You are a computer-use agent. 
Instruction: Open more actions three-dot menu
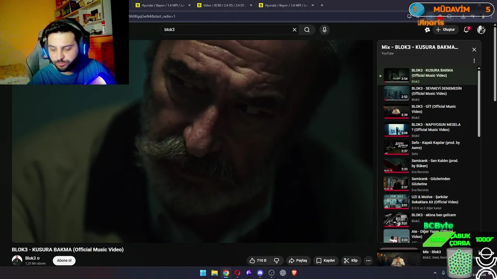(368, 260)
